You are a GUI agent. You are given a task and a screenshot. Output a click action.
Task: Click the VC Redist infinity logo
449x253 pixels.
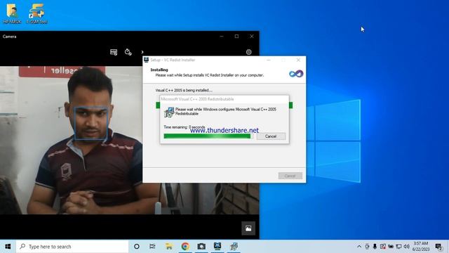(x=296, y=74)
